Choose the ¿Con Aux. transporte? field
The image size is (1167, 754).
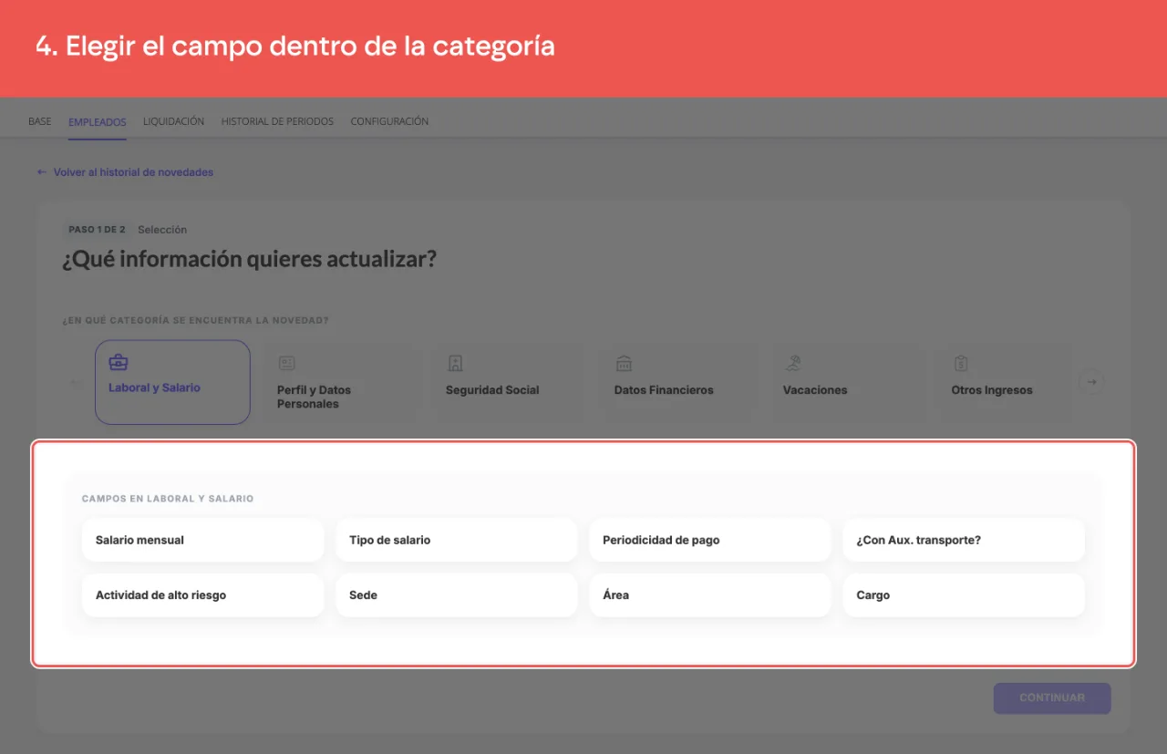point(964,540)
